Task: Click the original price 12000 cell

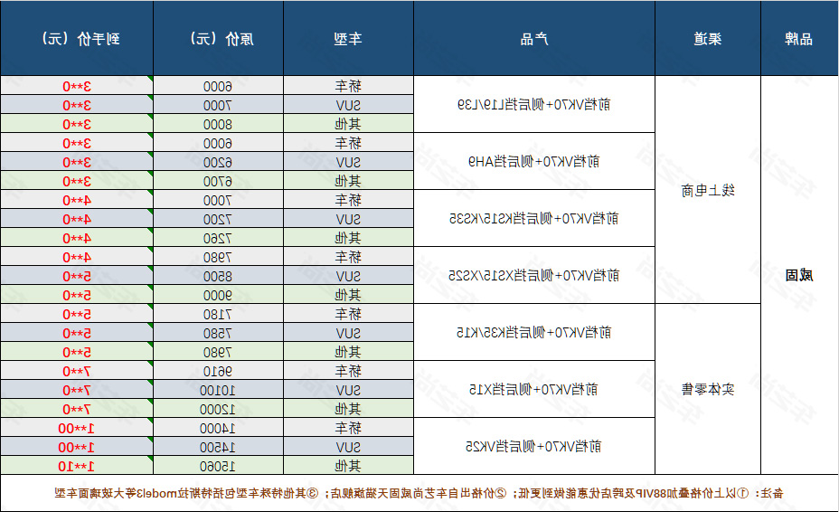Action: [x=218, y=409]
